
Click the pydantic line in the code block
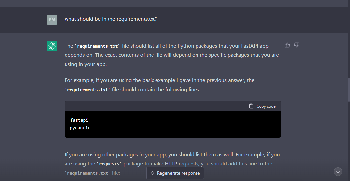click(x=80, y=128)
